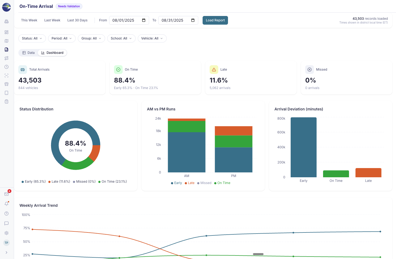Open the School: All filter dropdown
This screenshot has height=259, width=396.
click(121, 38)
